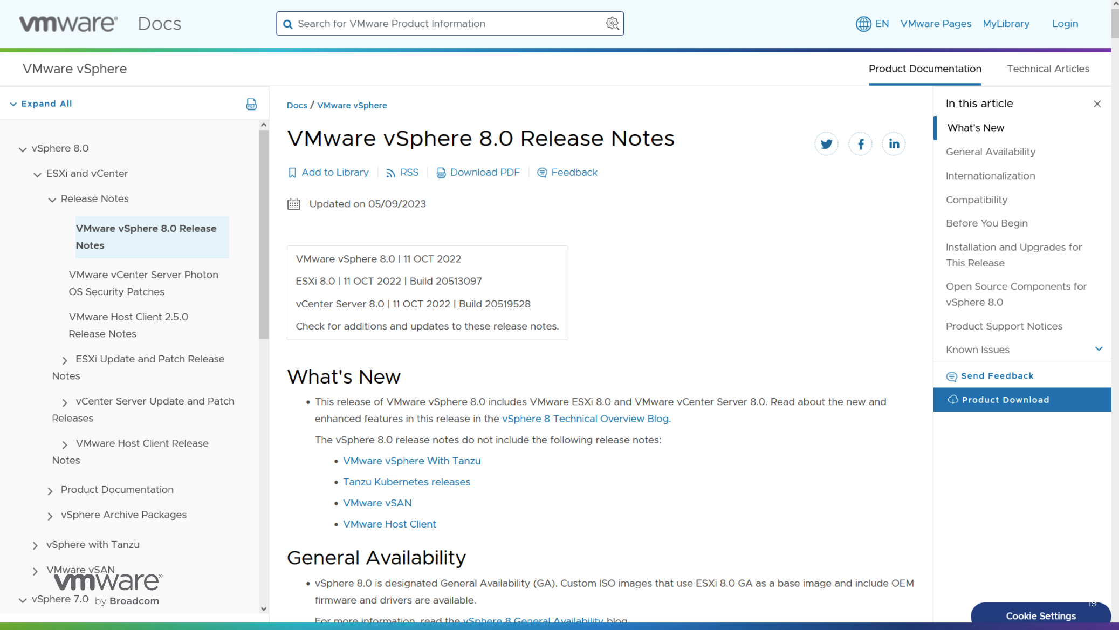The image size is (1119, 630).
Task: Open the vSphere 8 Technical Overview Blog link
Action: (585, 419)
